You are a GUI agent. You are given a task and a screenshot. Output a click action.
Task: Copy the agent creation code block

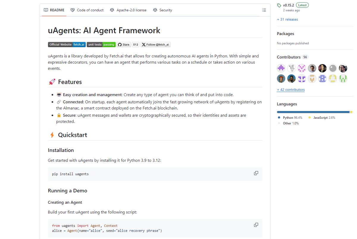(256, 225)
